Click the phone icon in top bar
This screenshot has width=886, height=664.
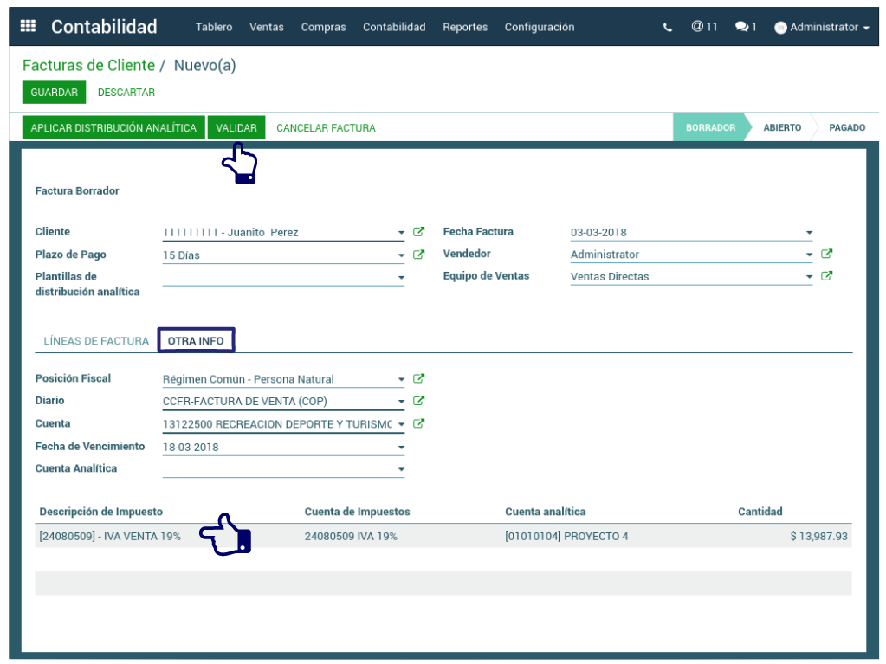(667, 28)
